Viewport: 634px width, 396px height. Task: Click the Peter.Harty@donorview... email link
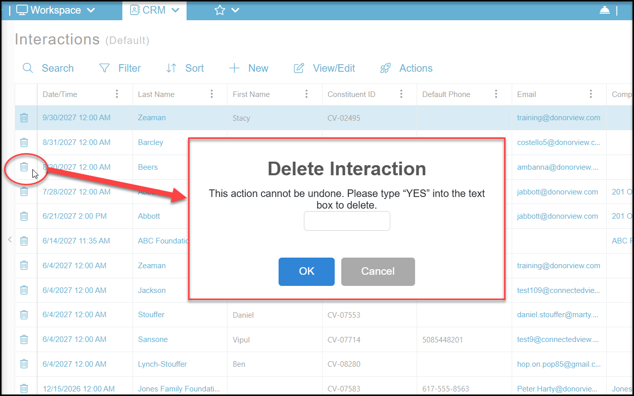[558, 389]
